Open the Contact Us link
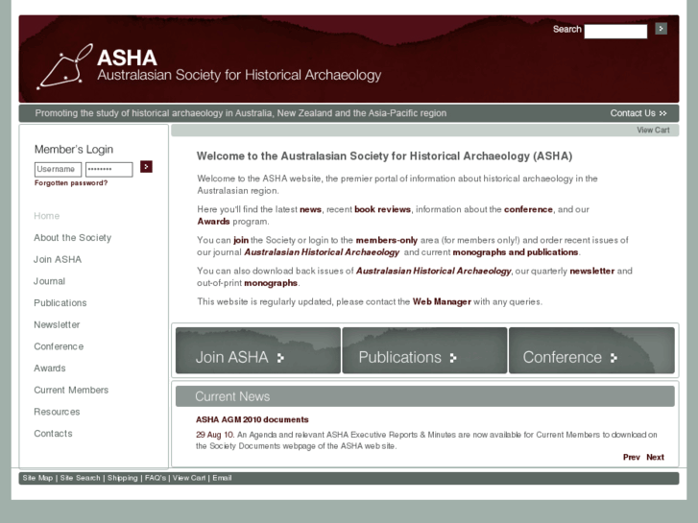This screenshot has height=523, width=698. click(x=638, y=113)
